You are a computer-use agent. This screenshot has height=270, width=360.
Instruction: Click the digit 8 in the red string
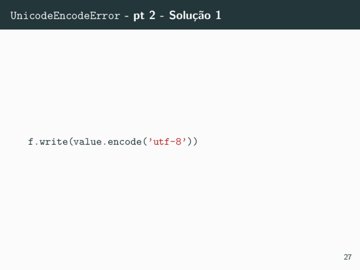coord(178,142)
